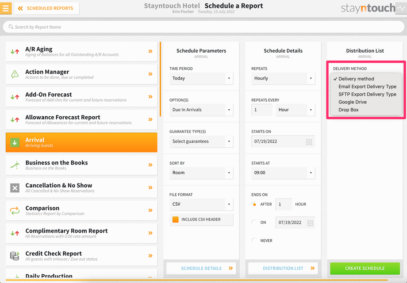Select the Ends On date radio button

pos(254,222)
